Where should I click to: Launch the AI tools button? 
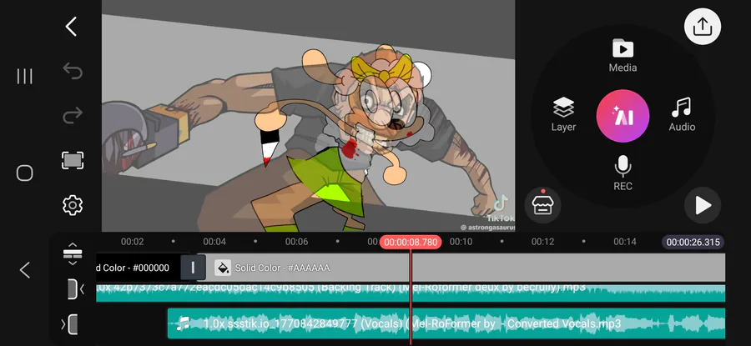click(x=622, y=116)
